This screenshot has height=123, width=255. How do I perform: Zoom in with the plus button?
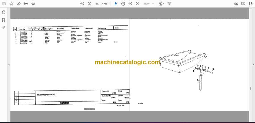[138, 4]
